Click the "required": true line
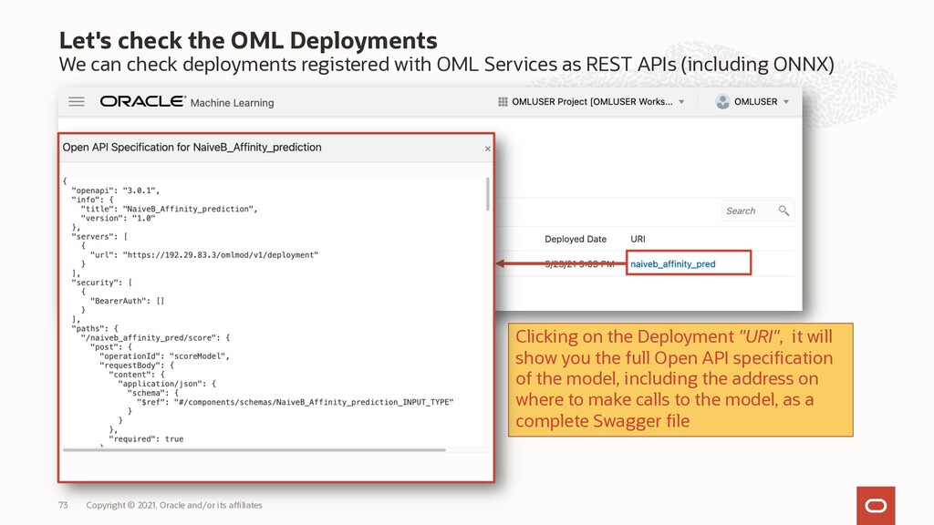The width and height of the screenshot is (934, 525). pos(146,438)
